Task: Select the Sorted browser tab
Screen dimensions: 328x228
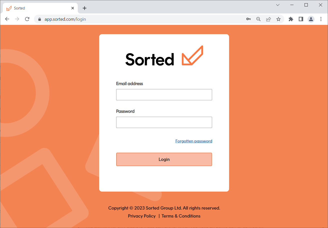Action: [x=37, y=8]
